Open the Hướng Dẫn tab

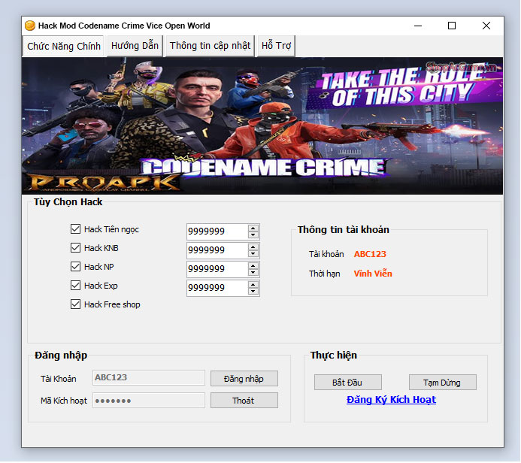[x=135, y=46]
